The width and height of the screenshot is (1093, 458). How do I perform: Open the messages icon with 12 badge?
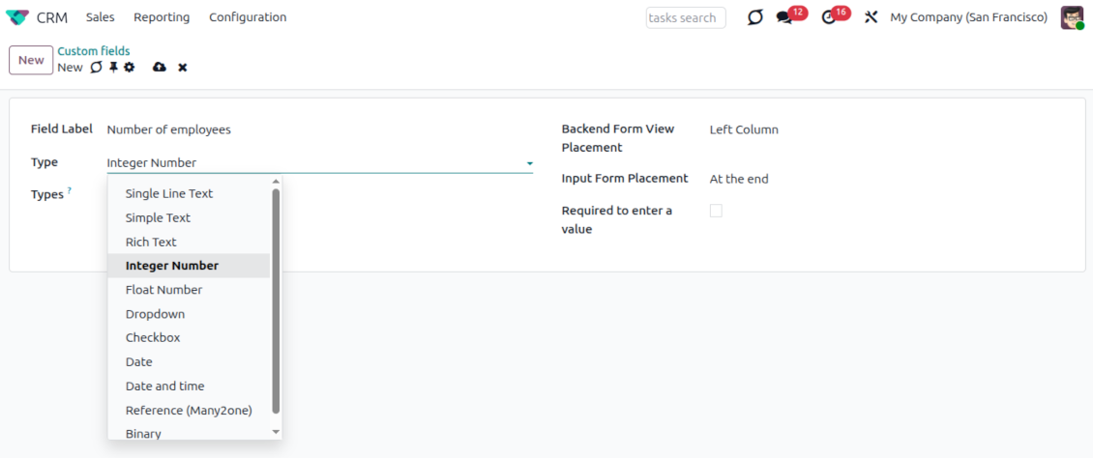coord(784,18)
